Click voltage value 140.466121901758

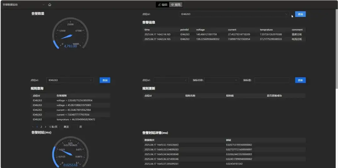[207, 34]
